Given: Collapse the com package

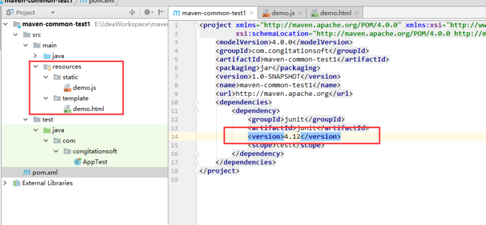Looking at the screenshot, I should coord(46,141).
